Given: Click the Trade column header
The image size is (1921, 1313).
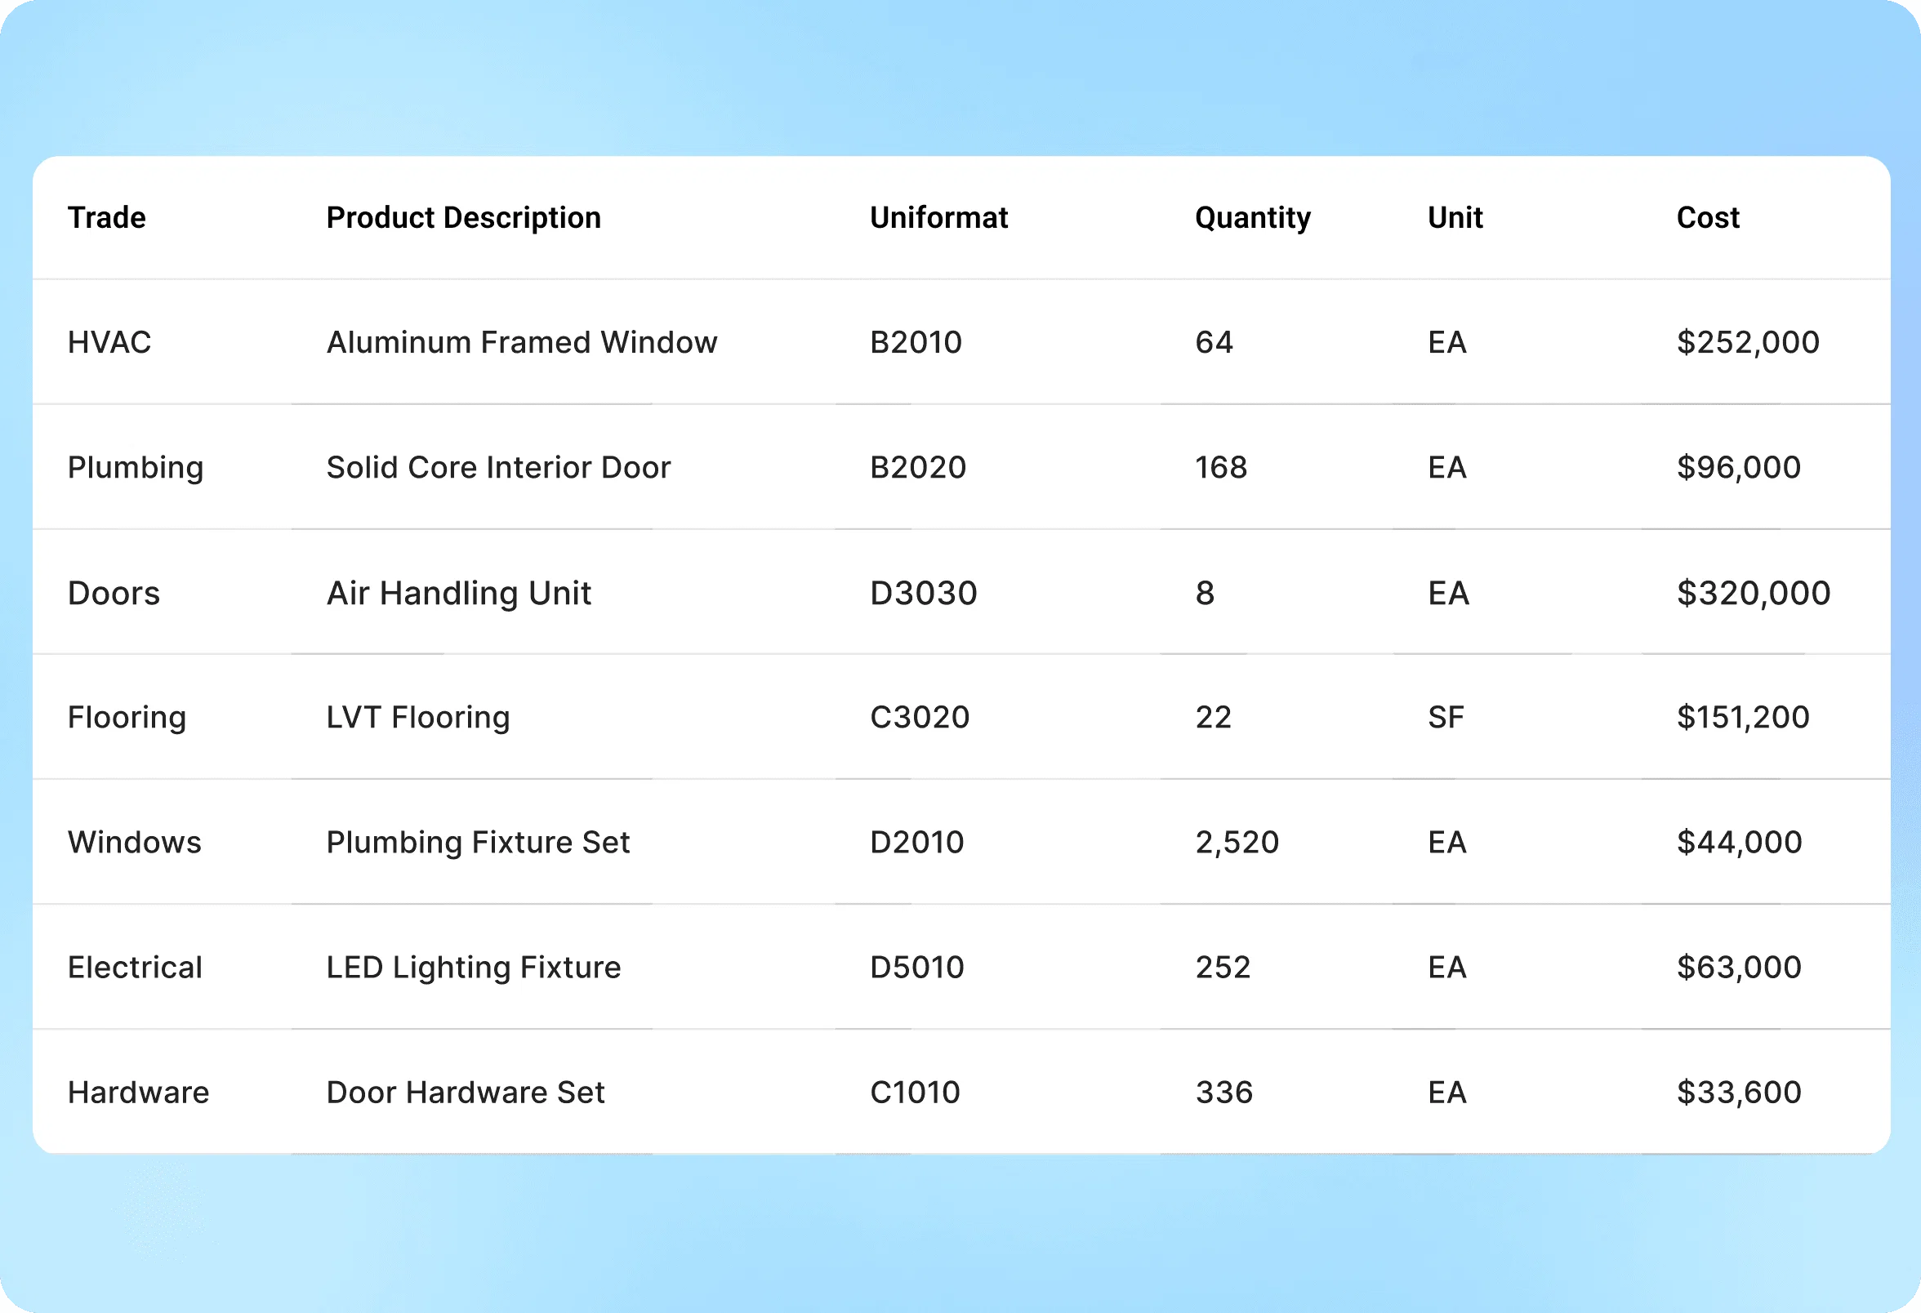Looking at the screenshot, I should click(107, 218).
